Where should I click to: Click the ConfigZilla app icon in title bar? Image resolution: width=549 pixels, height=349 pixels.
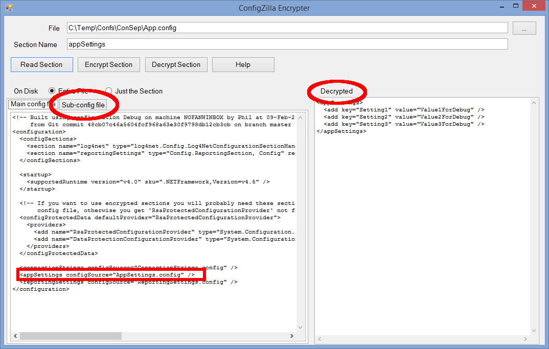pos(9,7)
